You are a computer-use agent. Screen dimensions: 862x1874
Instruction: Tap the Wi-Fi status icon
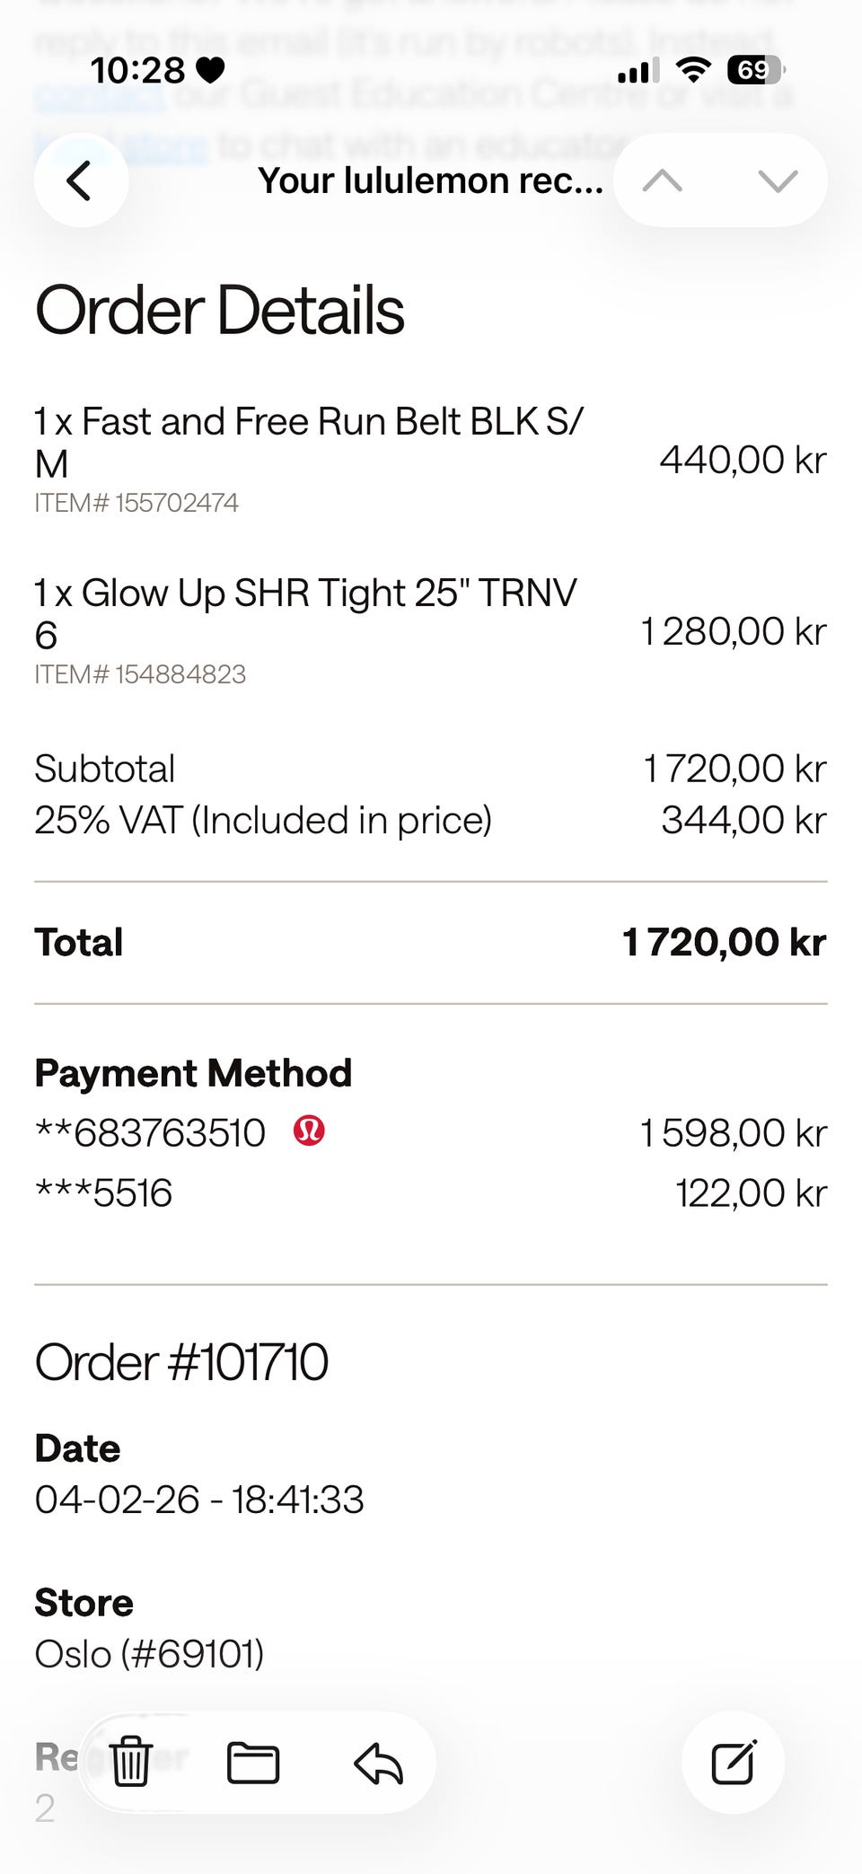(x=692, y=70)
